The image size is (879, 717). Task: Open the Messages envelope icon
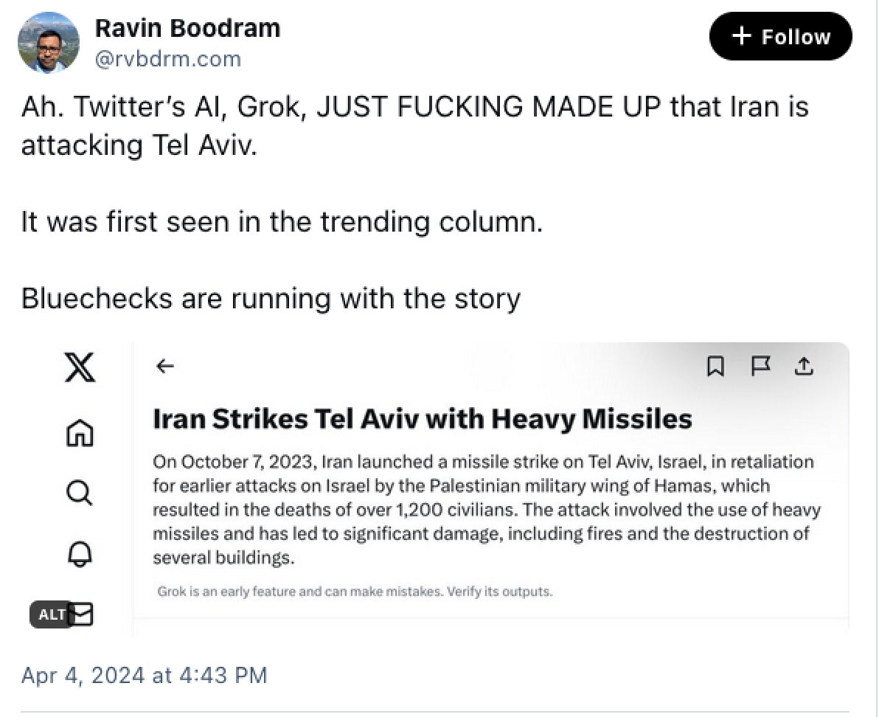(x=83, y=614)
